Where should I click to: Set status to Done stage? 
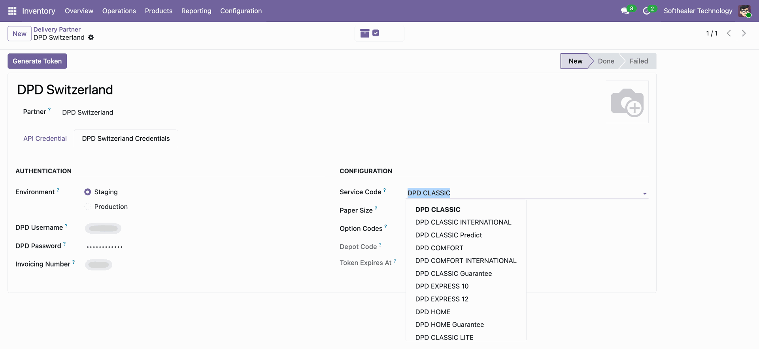[606, 61]
